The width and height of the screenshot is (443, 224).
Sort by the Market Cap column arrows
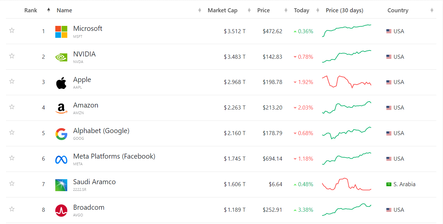pyautogui.click(x=249, y=10)
